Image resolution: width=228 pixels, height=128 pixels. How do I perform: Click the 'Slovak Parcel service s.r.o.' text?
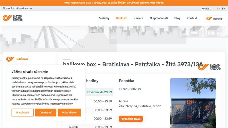[x=17, y=9]
